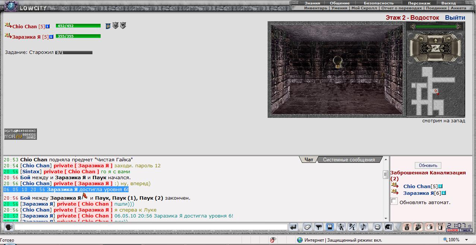Open Мой Скролл submenu link

click(x=364, y=8)
